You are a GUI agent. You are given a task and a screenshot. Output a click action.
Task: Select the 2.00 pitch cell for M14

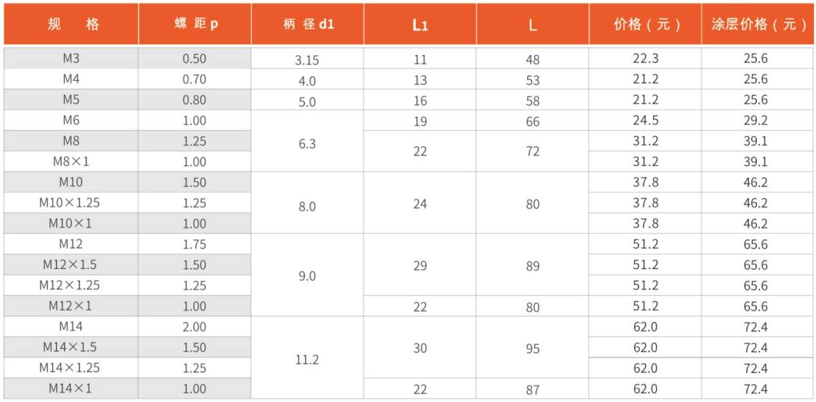[x=194, y=327]
